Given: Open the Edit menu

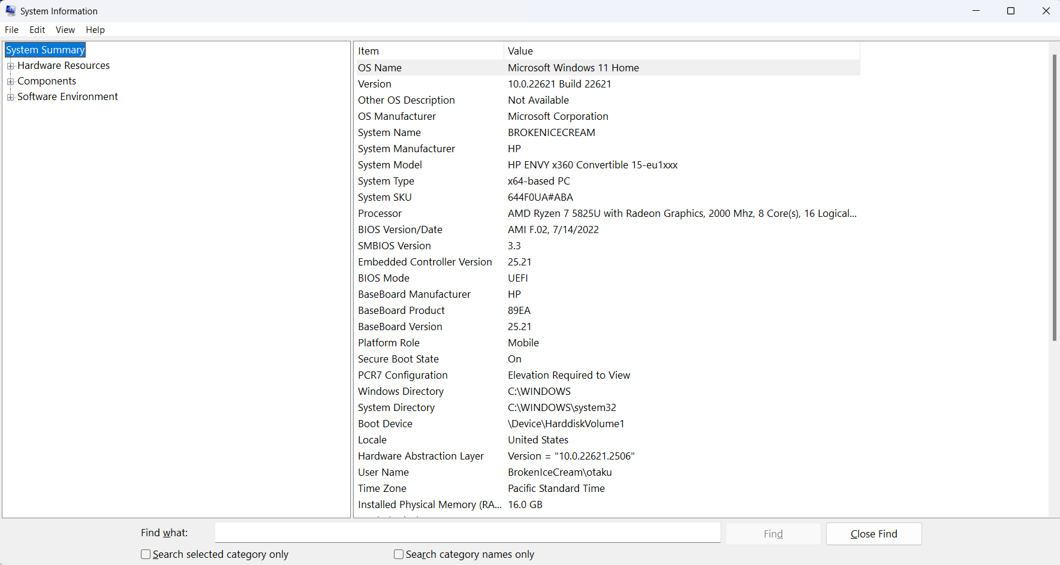Looking at the screenshot, I should pyautogui.click(x=37, y=30).
